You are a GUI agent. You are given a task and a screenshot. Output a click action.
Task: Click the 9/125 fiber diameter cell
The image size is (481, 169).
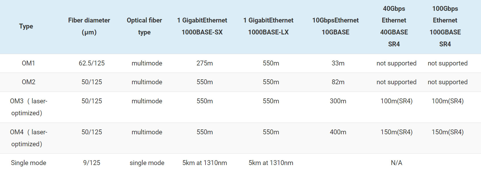click(92, 163)
